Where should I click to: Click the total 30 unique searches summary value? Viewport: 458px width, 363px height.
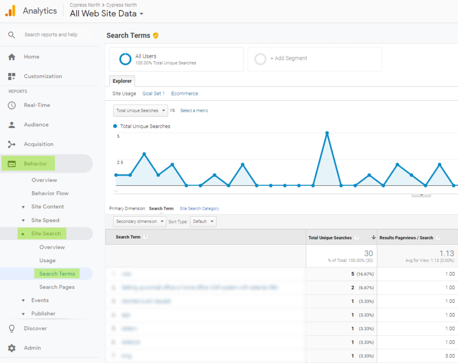[x=369, y=253]
